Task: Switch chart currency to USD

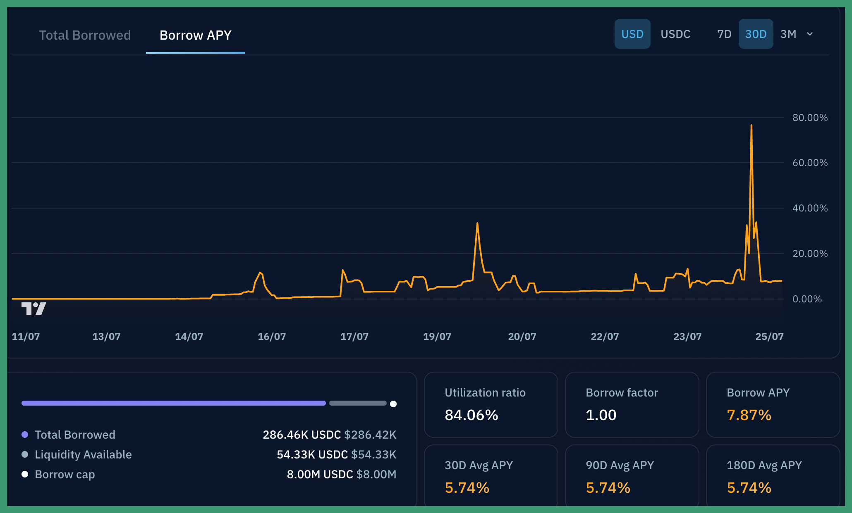Action: point(632,34)
